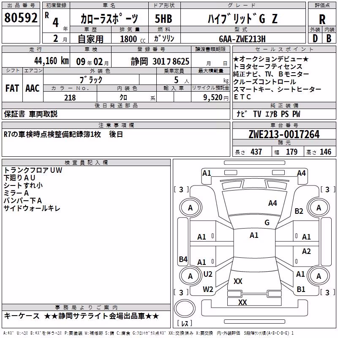
Task: Select fuel type ガソリン
Action: tap(164, 38)
